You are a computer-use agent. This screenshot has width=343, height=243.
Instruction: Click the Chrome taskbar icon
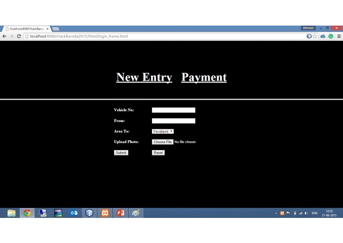[27, 213]
